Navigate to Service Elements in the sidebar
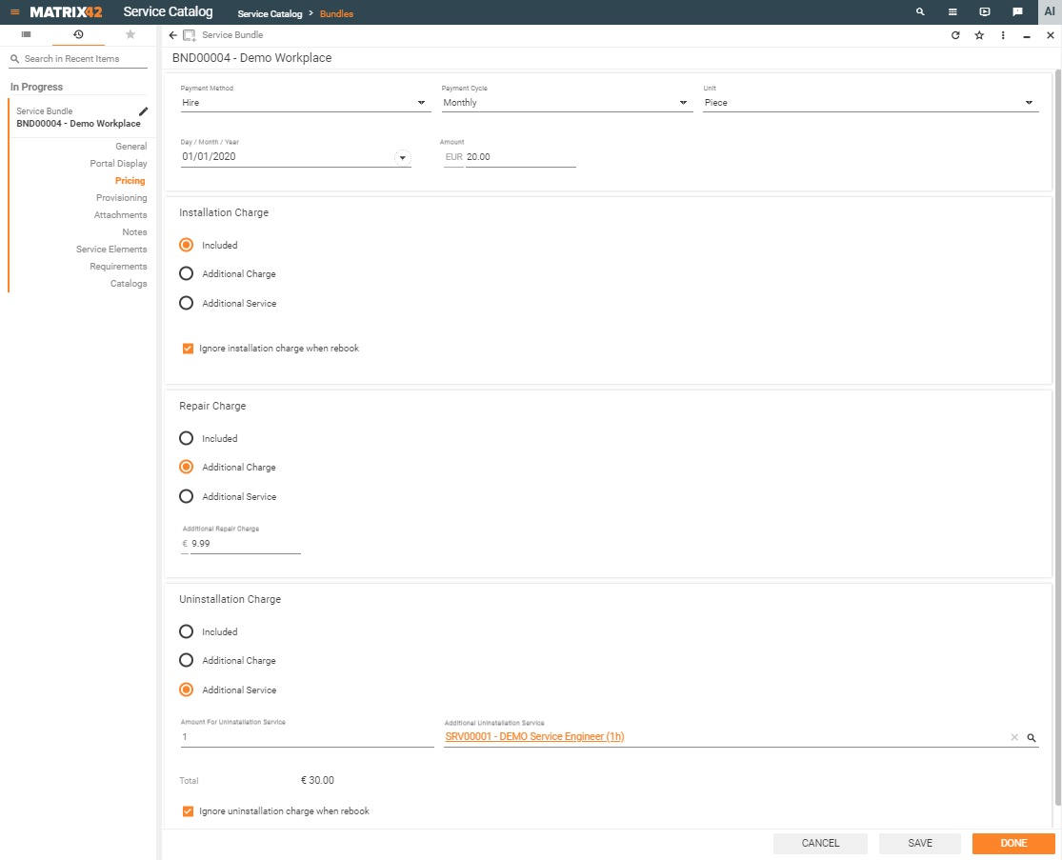Screen dimensions: 1062x860 coord(111,250)
